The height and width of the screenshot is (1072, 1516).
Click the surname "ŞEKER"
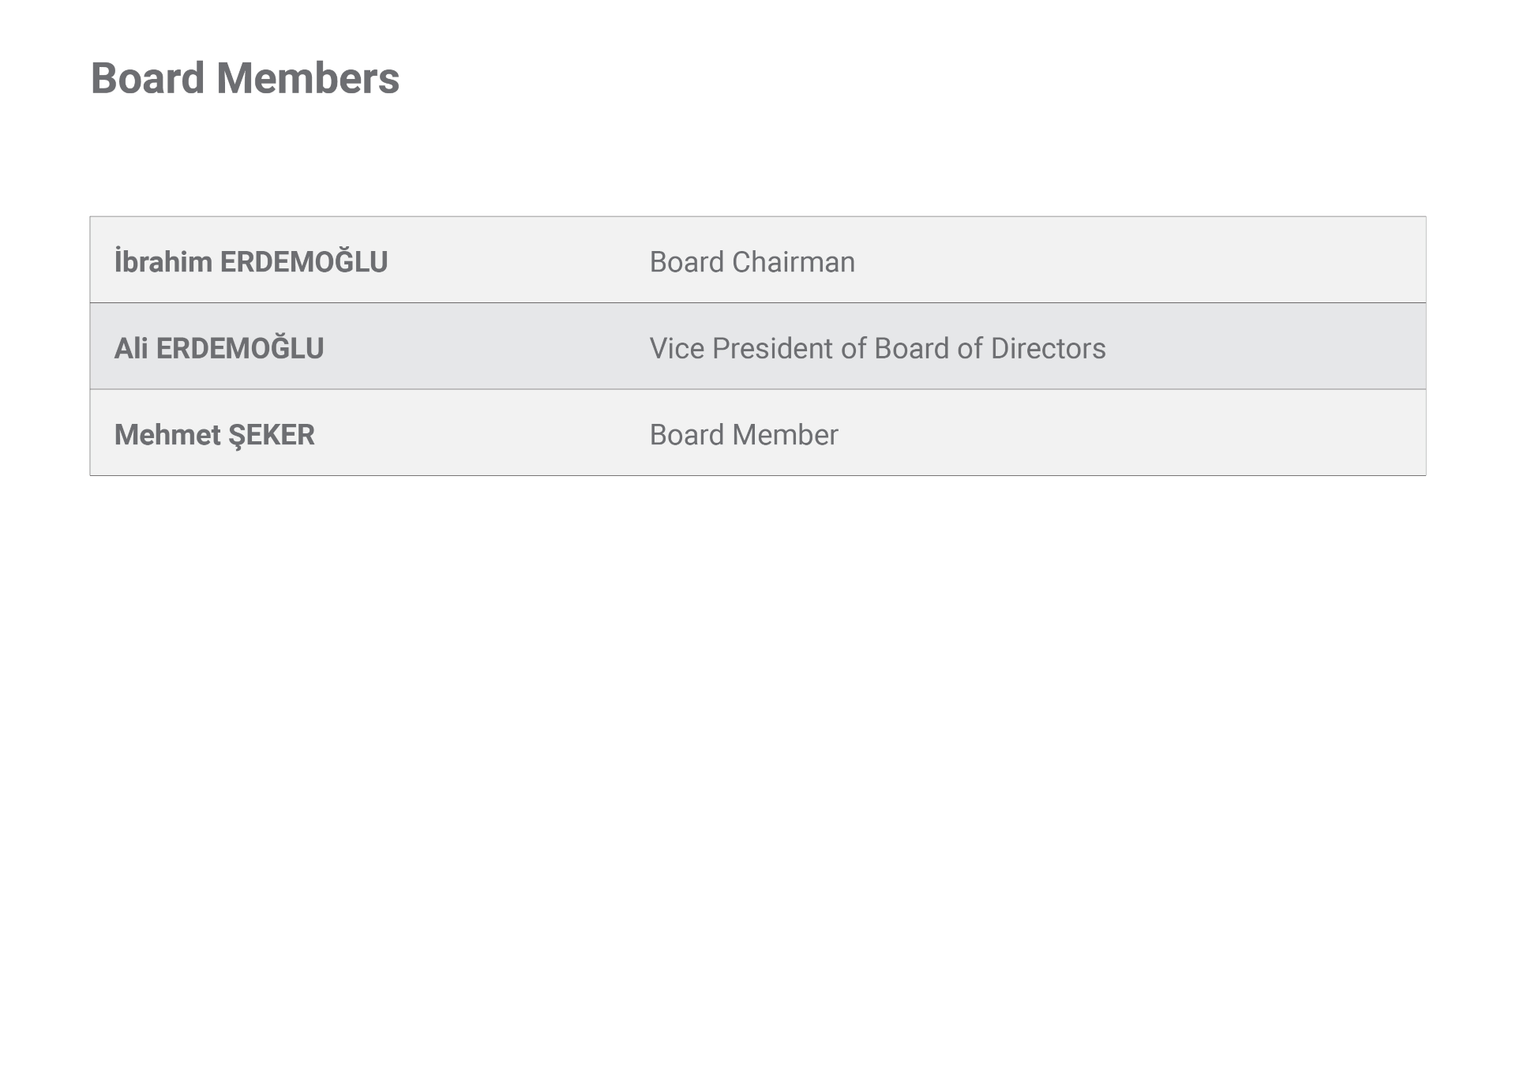coord(272,435)
